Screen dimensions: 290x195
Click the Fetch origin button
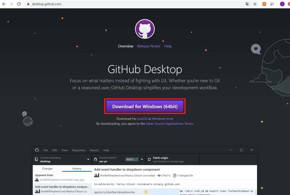pyautogui.click(x=172, y=159)
